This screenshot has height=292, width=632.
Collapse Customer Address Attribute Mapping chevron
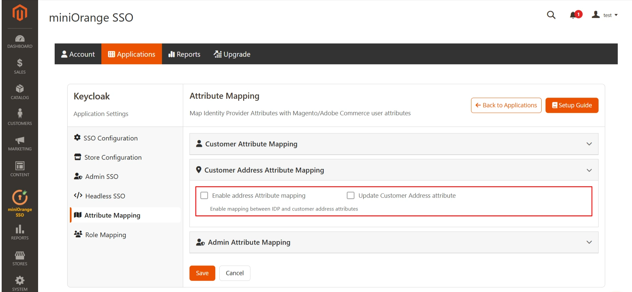click(589, 170)
